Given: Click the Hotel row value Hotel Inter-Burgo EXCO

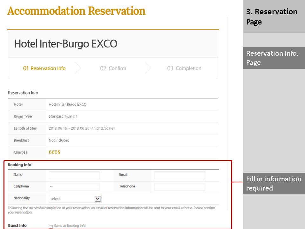Looking at the screenshot, I should pos(67,104).
